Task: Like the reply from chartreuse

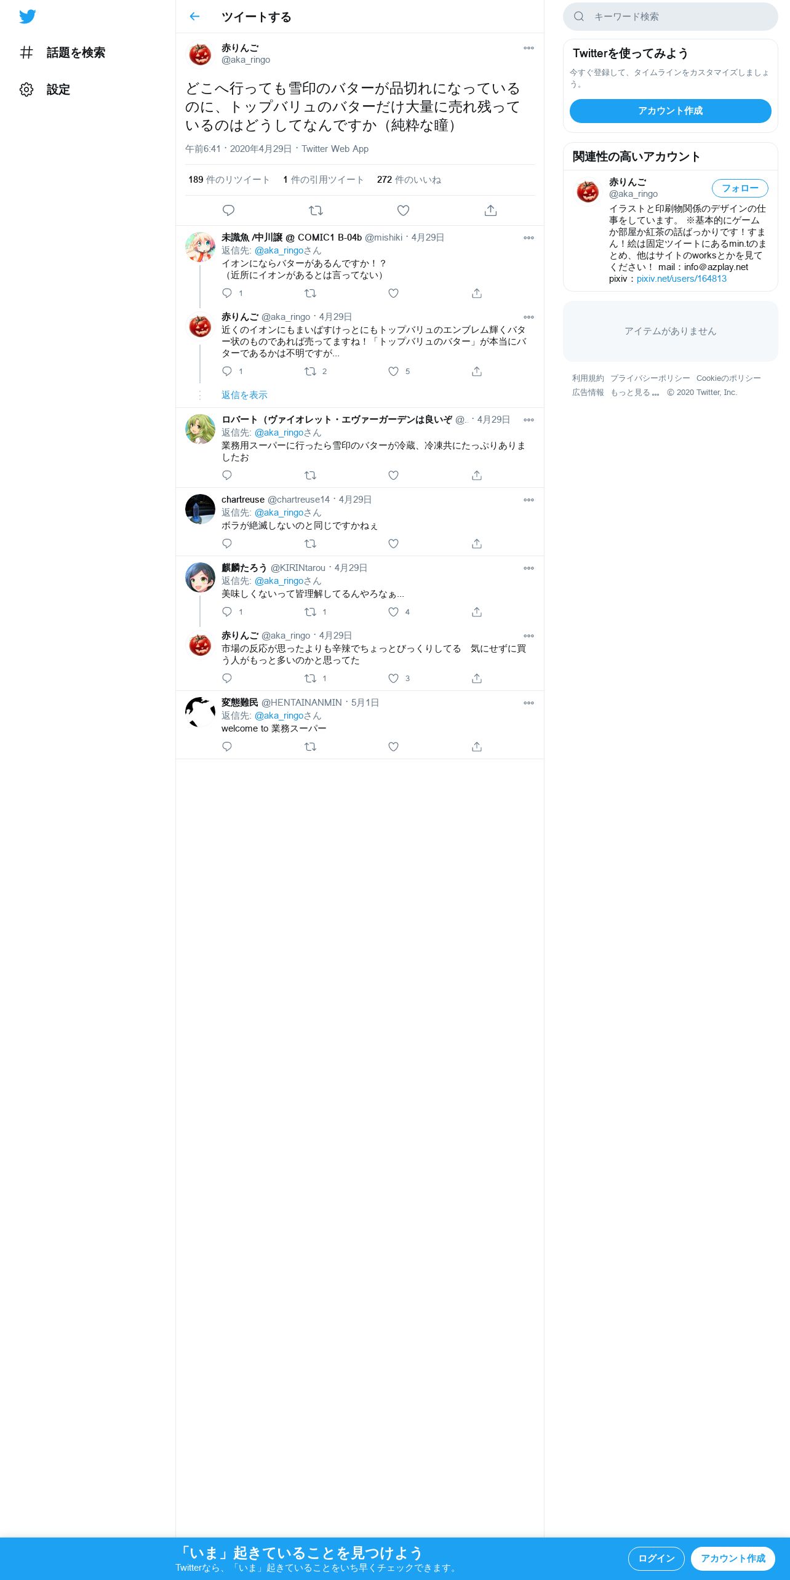Action: click(393, 543)
